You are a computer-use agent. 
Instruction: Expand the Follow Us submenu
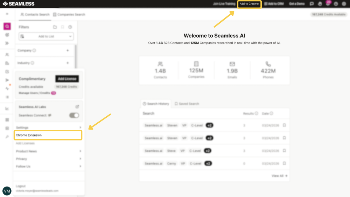(49, 166)
